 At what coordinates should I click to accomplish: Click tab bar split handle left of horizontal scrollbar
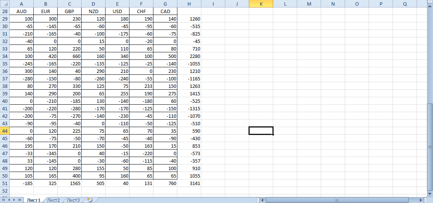pos(257,200)
